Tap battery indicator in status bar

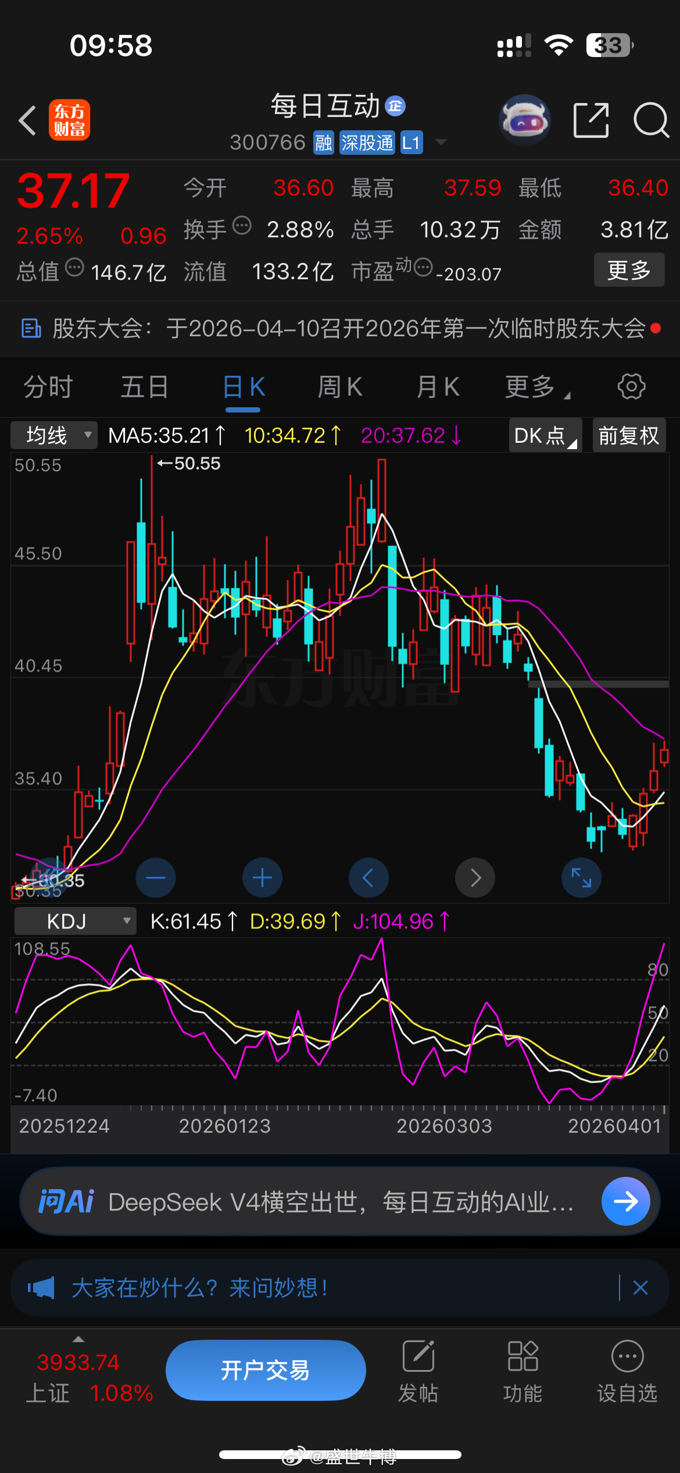point(609,45)
